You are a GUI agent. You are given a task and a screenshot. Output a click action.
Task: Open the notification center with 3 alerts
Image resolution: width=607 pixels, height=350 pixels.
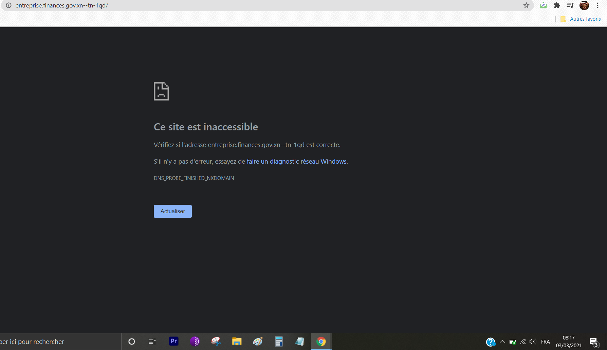pyautogui.click(x=593, y=342)
